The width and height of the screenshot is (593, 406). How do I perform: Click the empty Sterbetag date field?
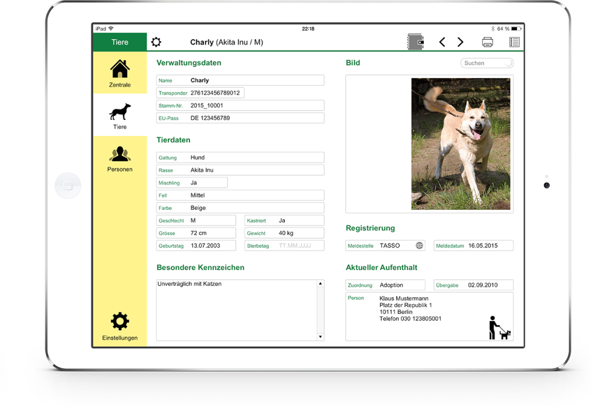[x=284, y=245]
